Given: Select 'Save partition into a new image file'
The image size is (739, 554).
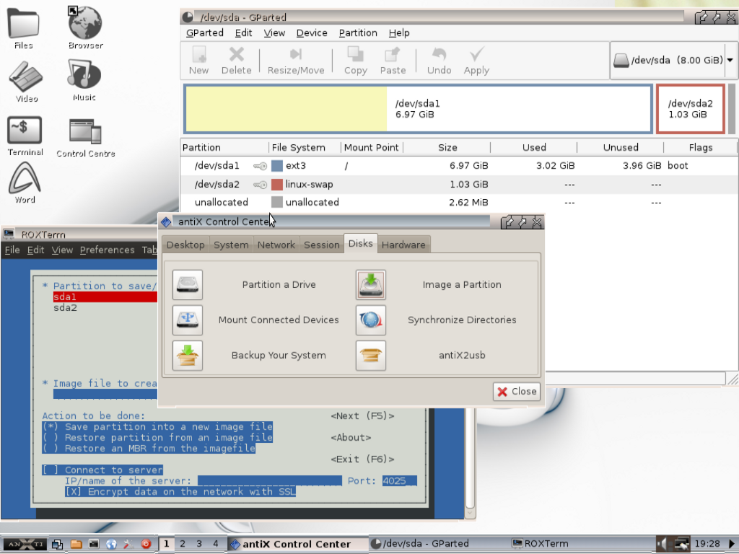Looking at the screenshot, I should coord(157,427).
